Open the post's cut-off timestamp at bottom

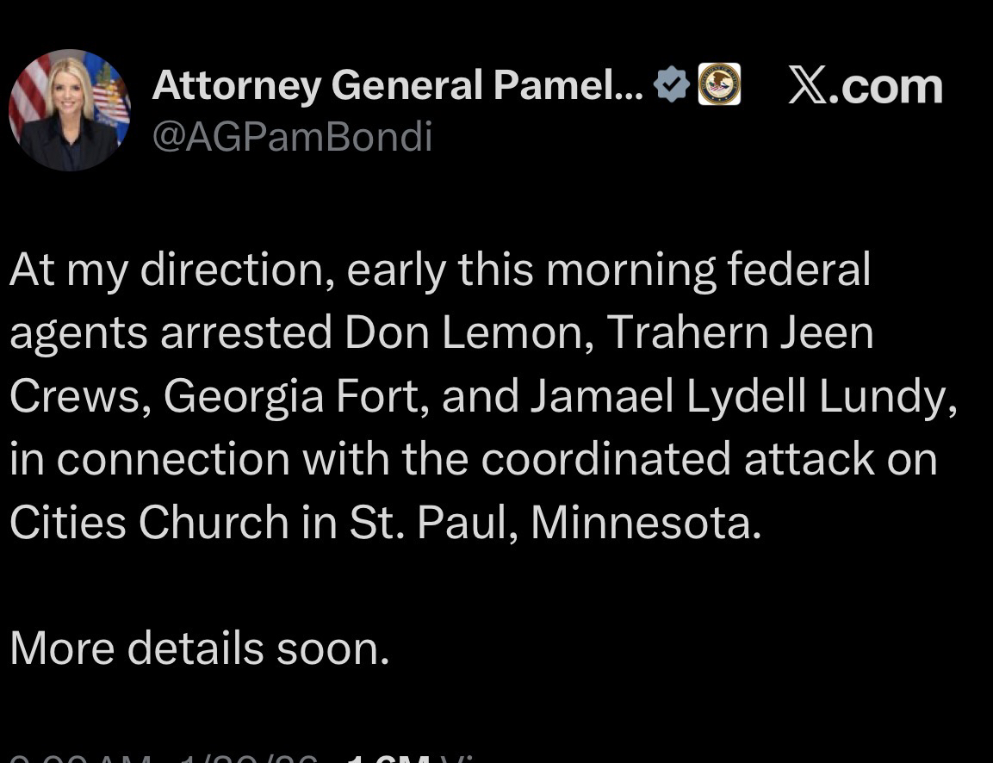(x=78, y=759)
